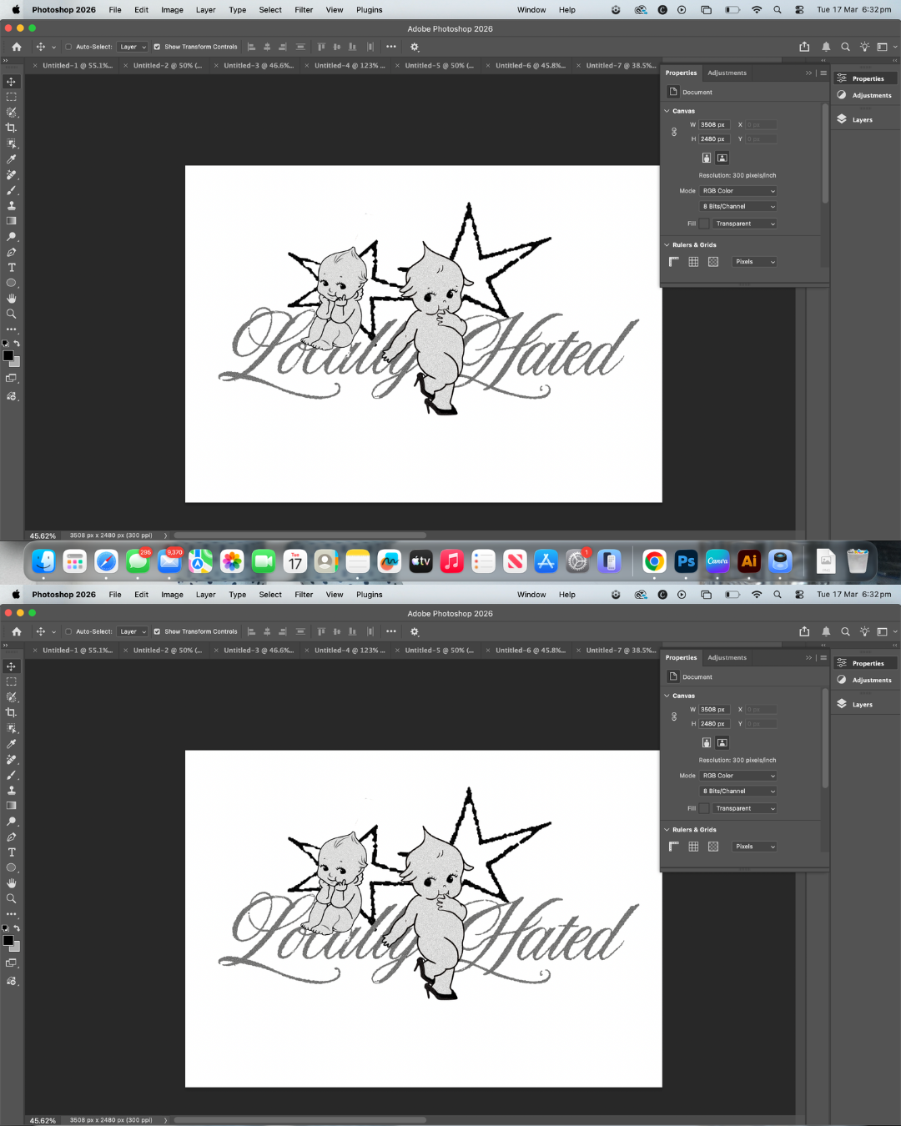Launch Adobe Illustrator from the Dock
901x1126 pixels.
749,561
